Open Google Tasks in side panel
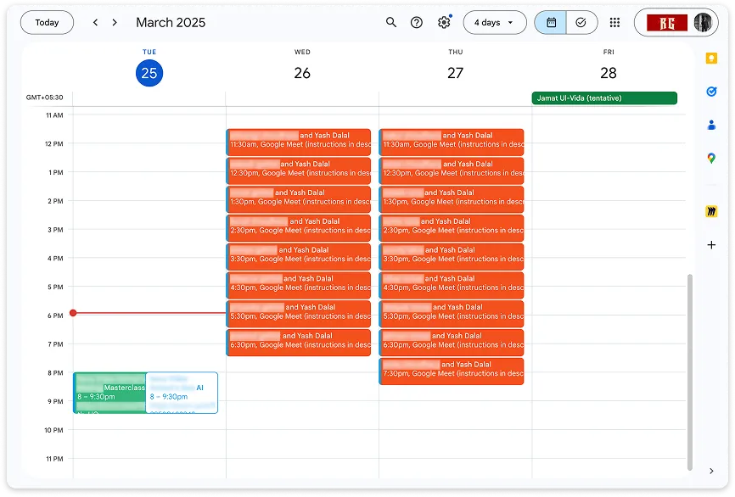This screenshot has width=735, height=497. point(711,92)
